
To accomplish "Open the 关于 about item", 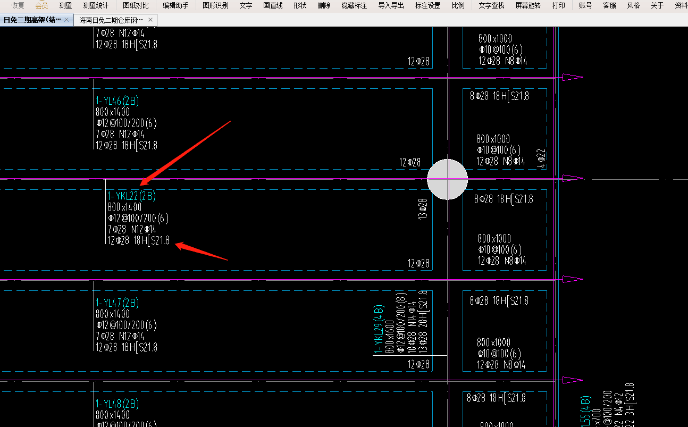I will pos(657,5).
